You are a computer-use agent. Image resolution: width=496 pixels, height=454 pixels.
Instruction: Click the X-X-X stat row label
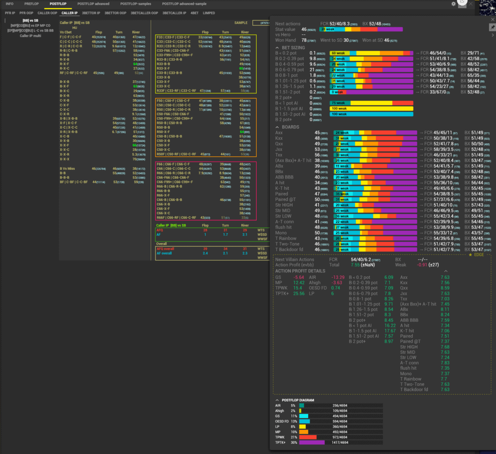(64, 159)
